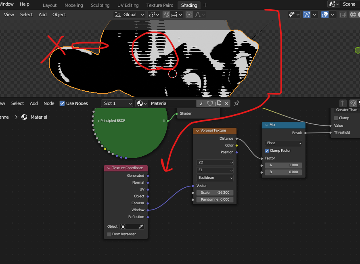Collapse the Texture Coordinate node

[x=109, y=168]
